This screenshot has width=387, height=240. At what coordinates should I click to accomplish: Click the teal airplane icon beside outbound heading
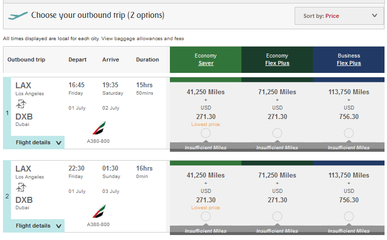pyautogui.click(x=18, y=16)
